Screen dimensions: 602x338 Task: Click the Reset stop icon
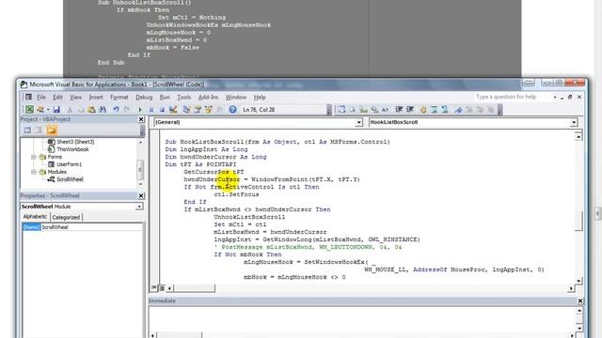162,110
